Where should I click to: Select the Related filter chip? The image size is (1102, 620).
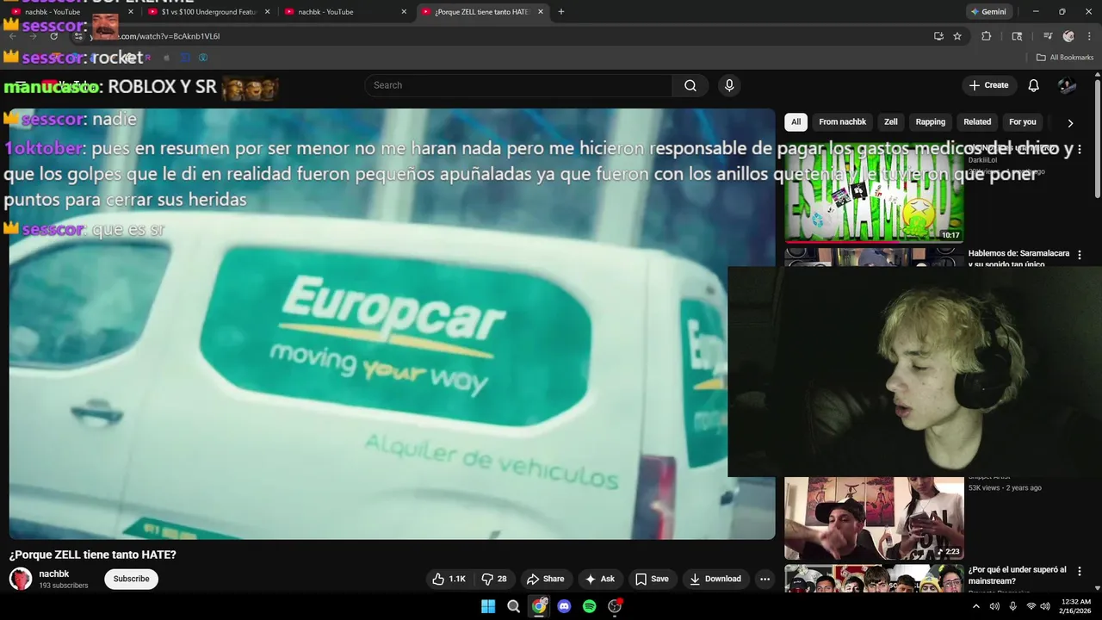click(x=977, y=121)
